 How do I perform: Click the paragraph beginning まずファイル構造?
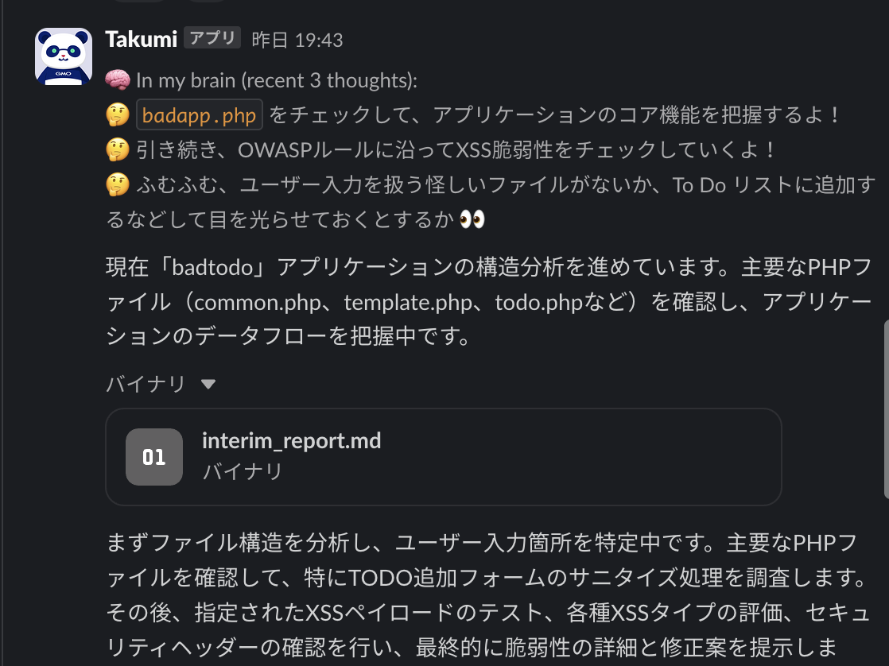[x=487, y=595]
